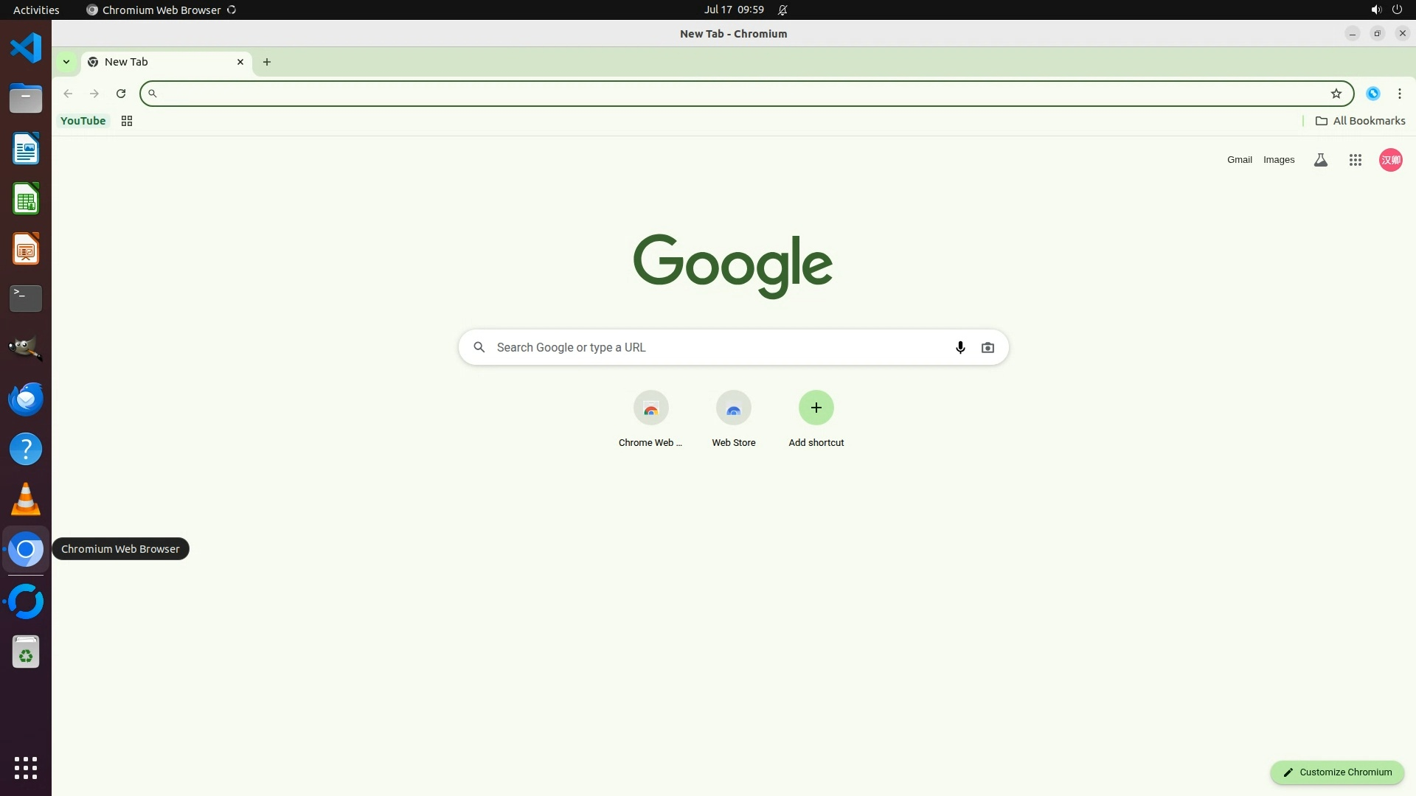
Task: Expand the tab search dropdown arrow
Action: 66,62
